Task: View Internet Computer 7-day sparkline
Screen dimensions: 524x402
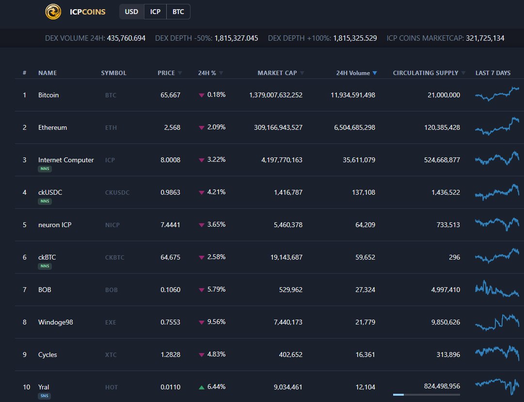Action: [x=497, y=158]
